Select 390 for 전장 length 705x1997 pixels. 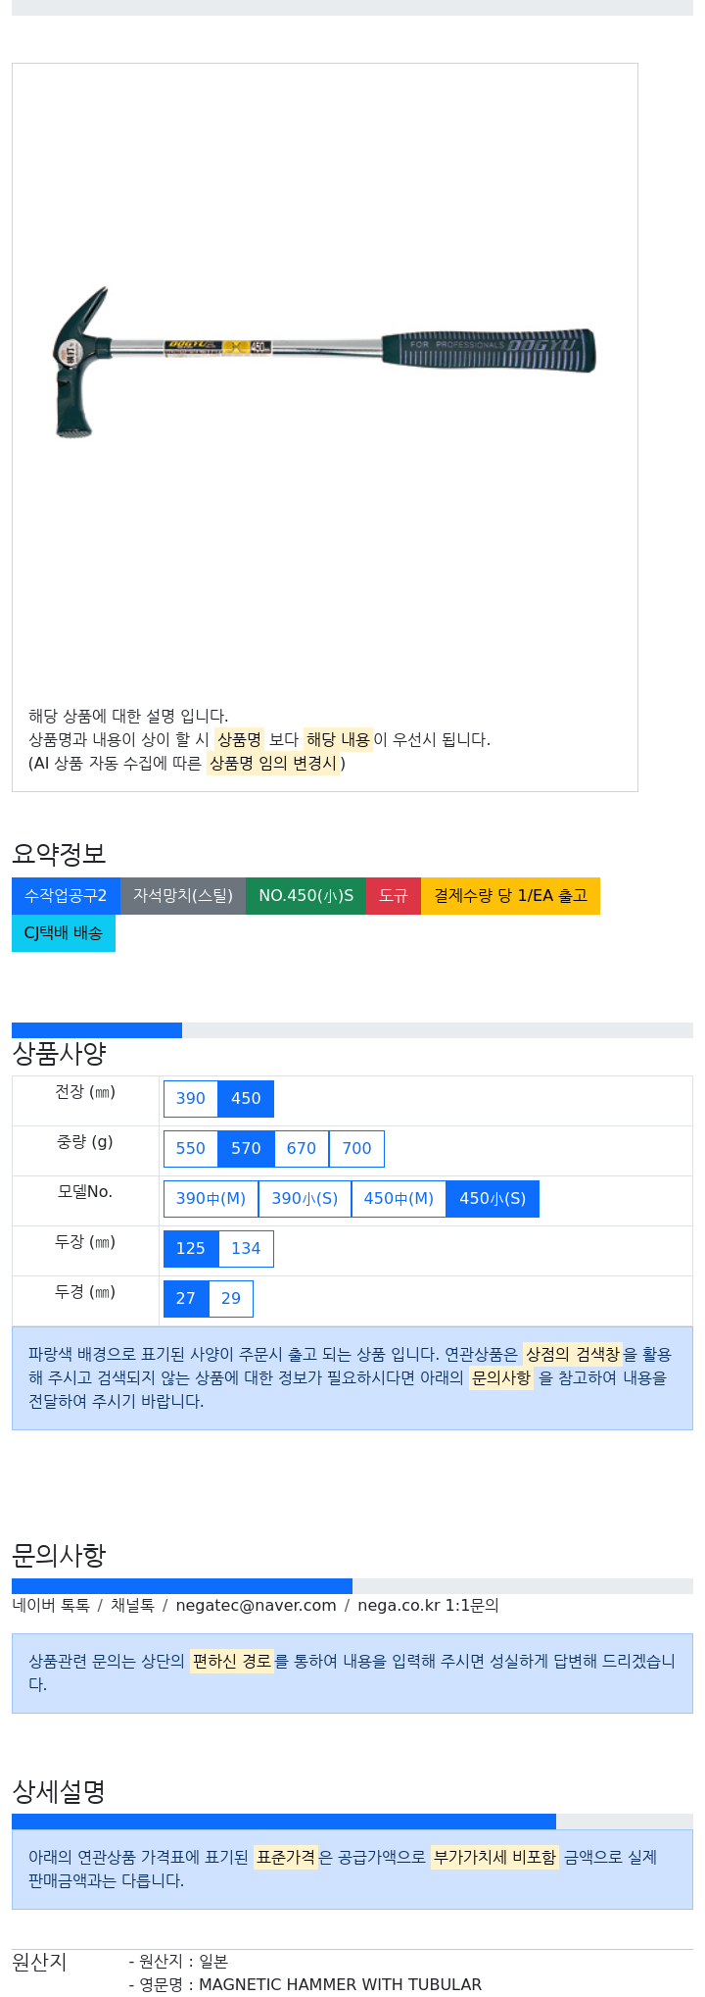(191, 1099)
